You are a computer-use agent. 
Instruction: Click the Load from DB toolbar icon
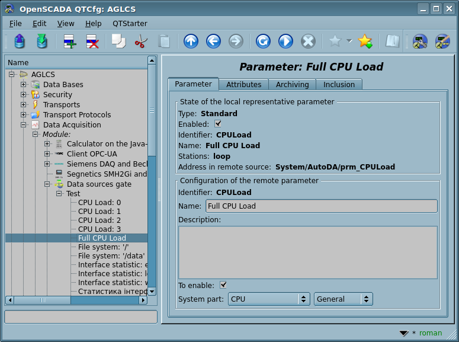(20, 41)
